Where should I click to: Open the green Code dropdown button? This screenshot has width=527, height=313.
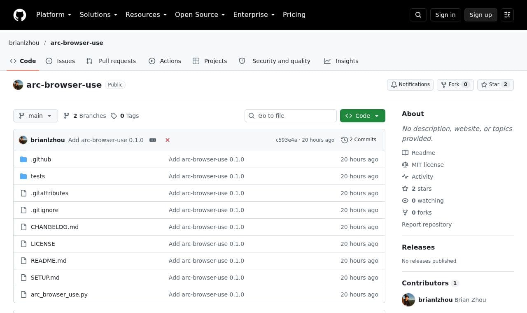point(363,116)
